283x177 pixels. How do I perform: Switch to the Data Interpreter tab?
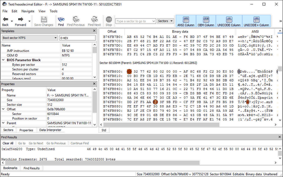click(x=50, y=130)
